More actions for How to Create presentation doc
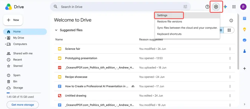Screen dimensions: 250x109 (x=230, y=86)
